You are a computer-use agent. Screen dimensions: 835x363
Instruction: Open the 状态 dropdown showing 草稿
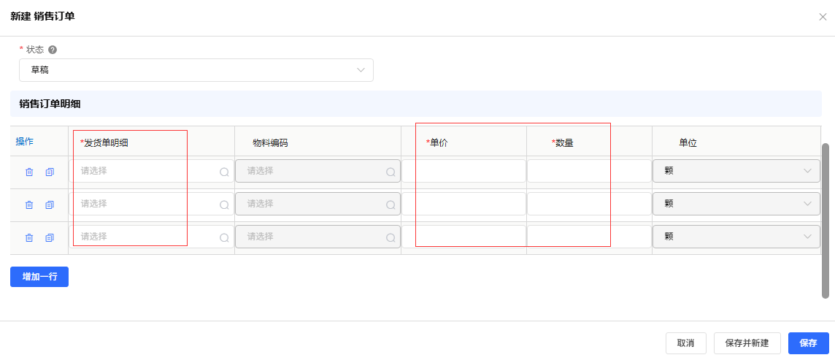[196, 70]
